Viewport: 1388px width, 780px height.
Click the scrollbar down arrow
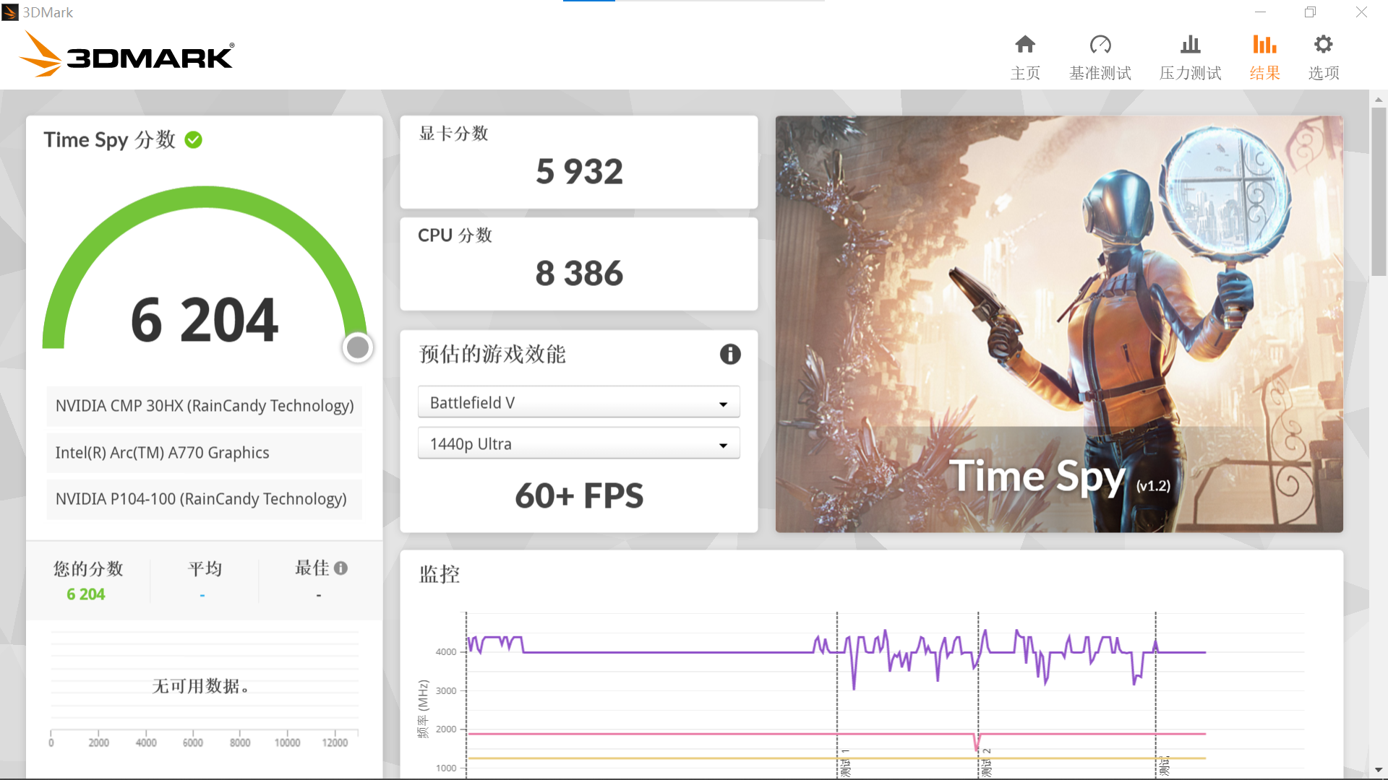click(1379, 770)
